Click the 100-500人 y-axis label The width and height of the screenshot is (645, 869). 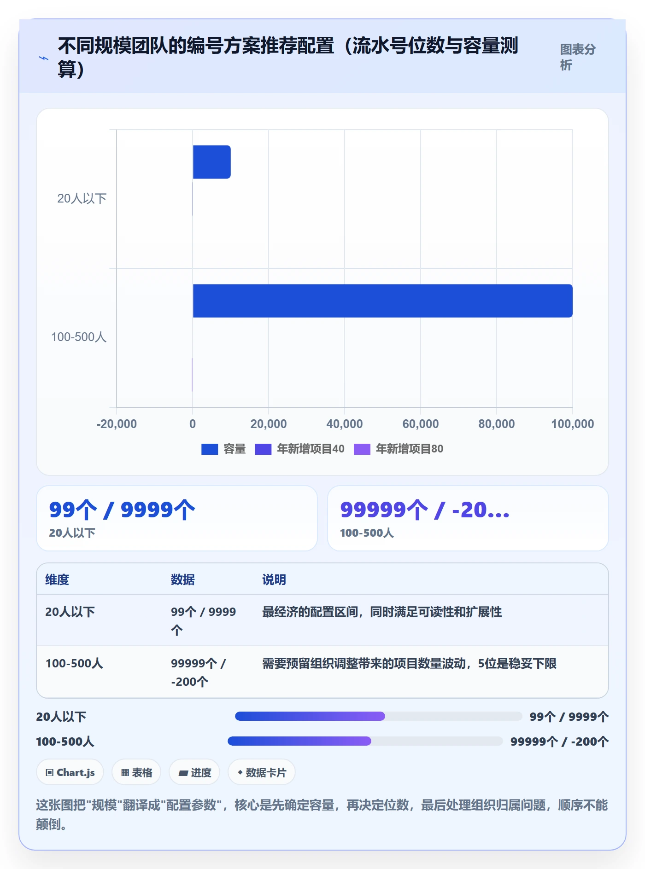(79, 337)
